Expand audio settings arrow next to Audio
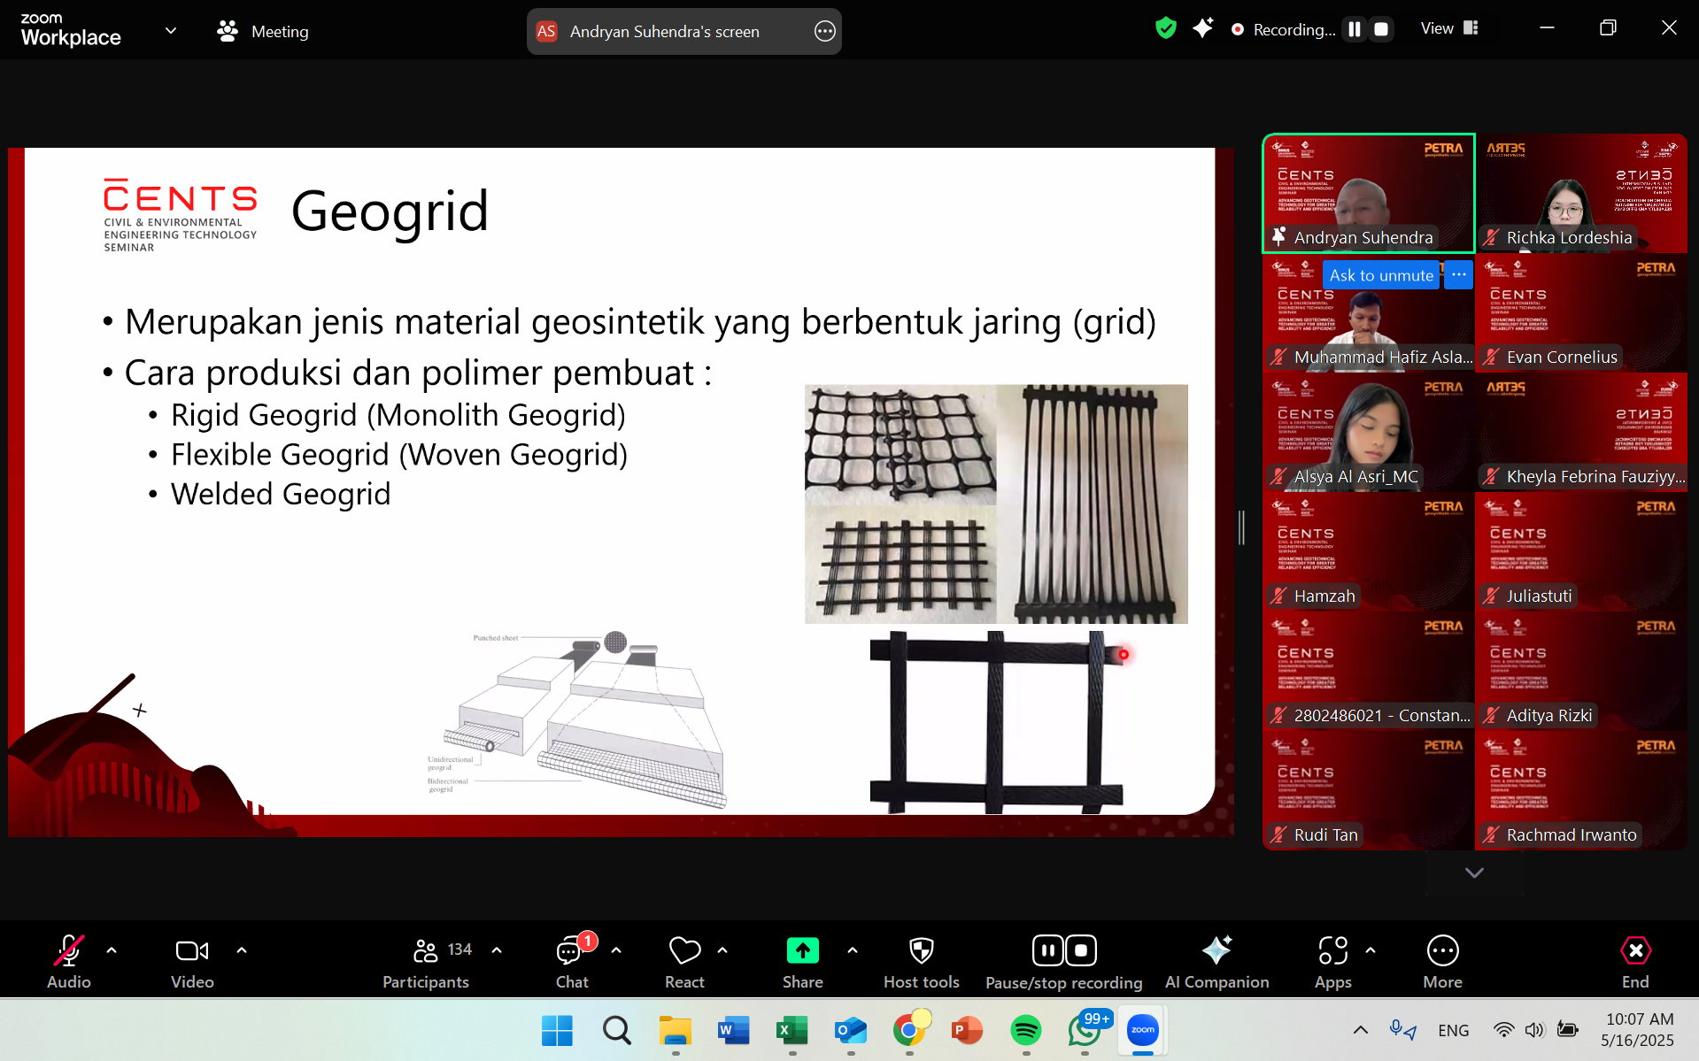Screen dimensions: 1699x1061 [x=112, y=950]
